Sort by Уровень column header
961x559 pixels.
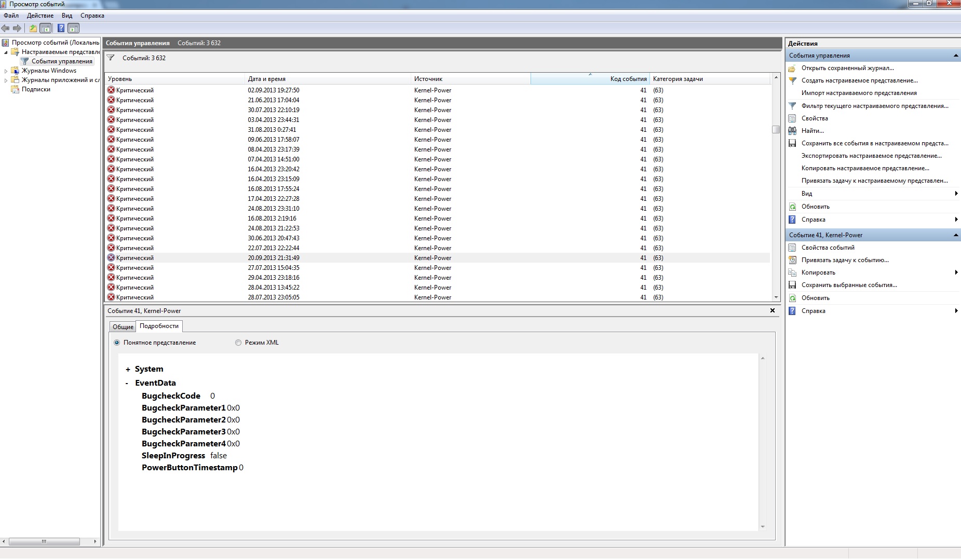175,79
